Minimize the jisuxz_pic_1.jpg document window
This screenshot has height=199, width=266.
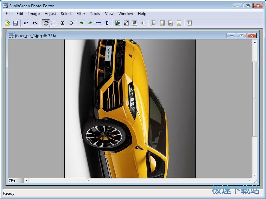(x=231, y=36)
